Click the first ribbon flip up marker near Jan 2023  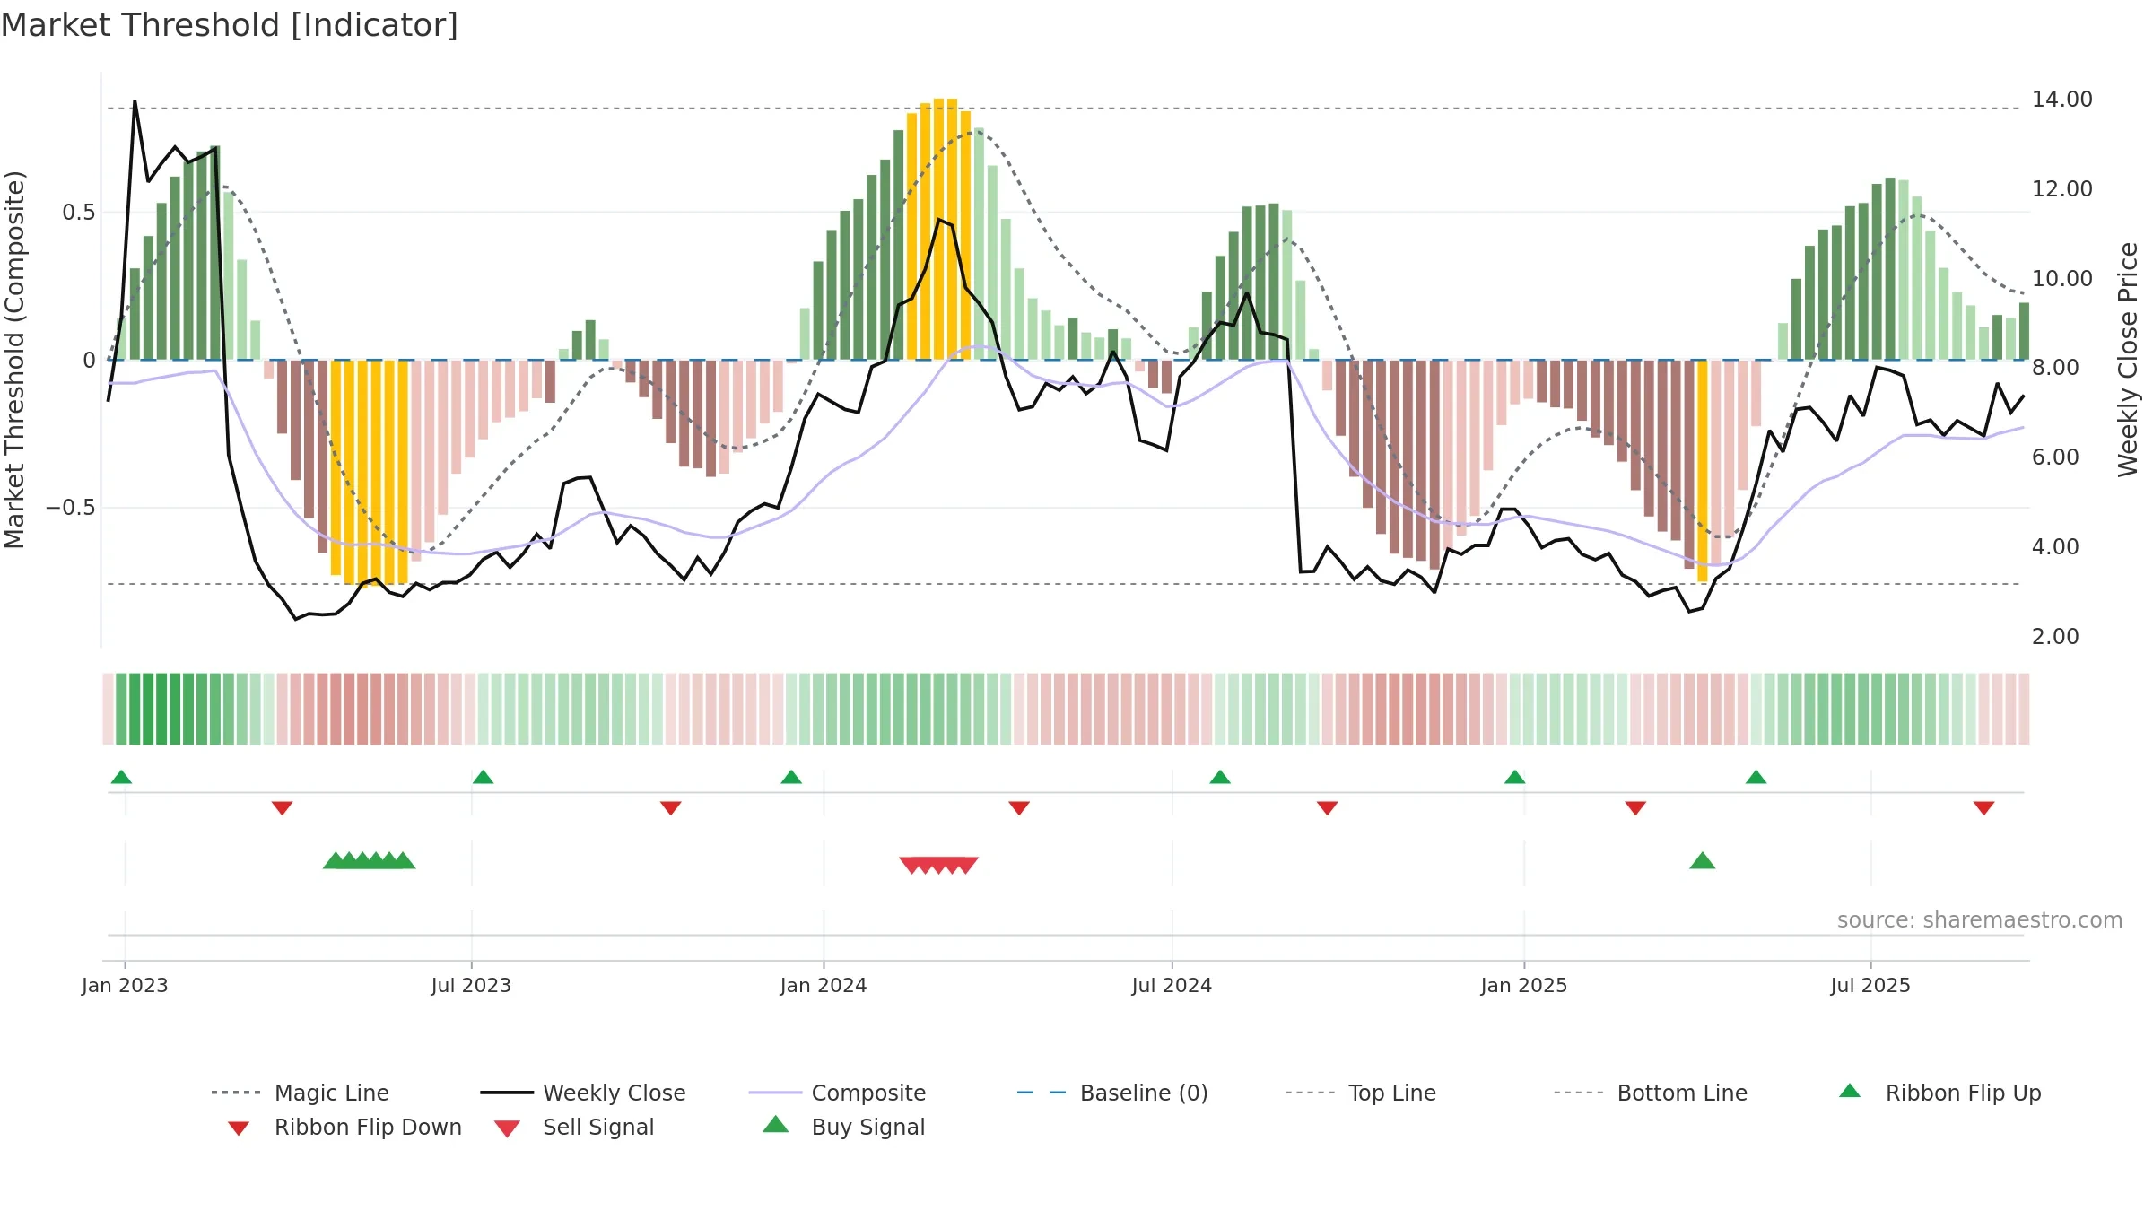click(121, 777)
